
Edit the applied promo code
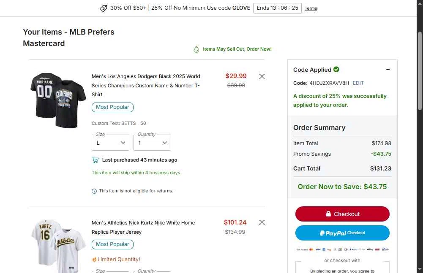[x=358, y=83]
